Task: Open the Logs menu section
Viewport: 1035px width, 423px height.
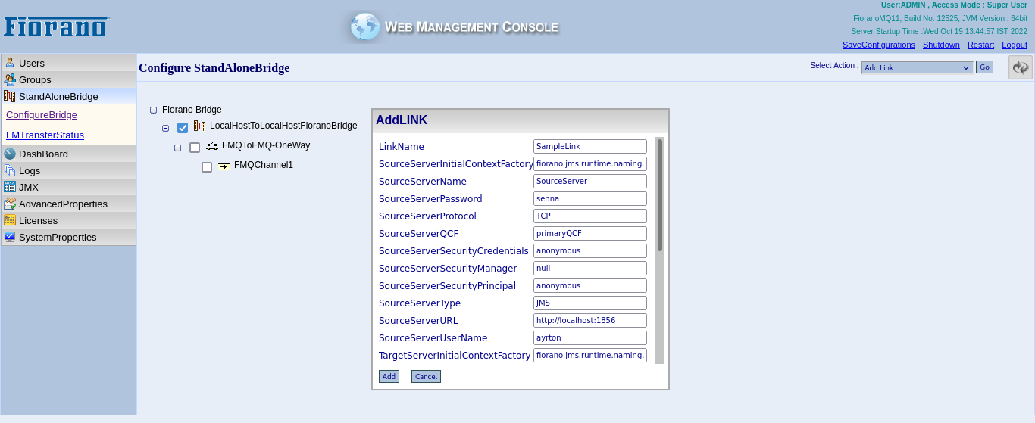Action: [69, 170]
